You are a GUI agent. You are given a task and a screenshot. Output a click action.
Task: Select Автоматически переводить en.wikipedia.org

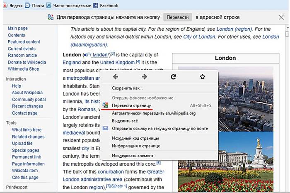click(x=154, y=113)
